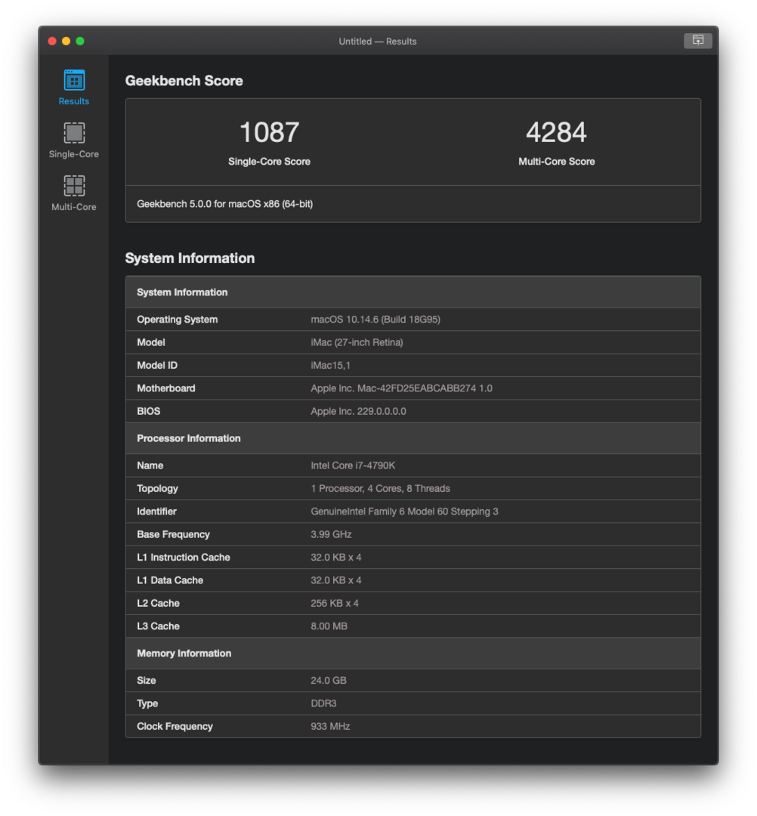Click the System Information table header row
757x816 pixels.
[x=413, y=292]
